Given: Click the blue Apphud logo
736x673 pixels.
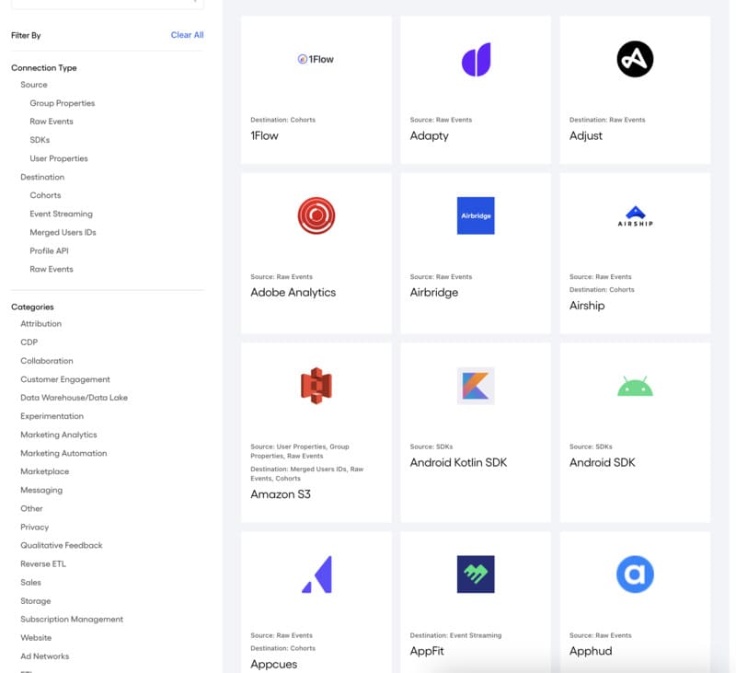Looking at the screenshot, I should point(635,574).
